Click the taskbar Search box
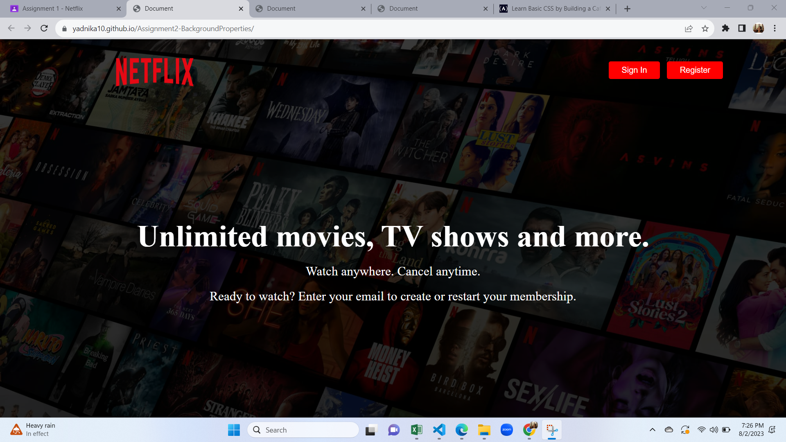The image size is (786, 442). coord(303,430)
